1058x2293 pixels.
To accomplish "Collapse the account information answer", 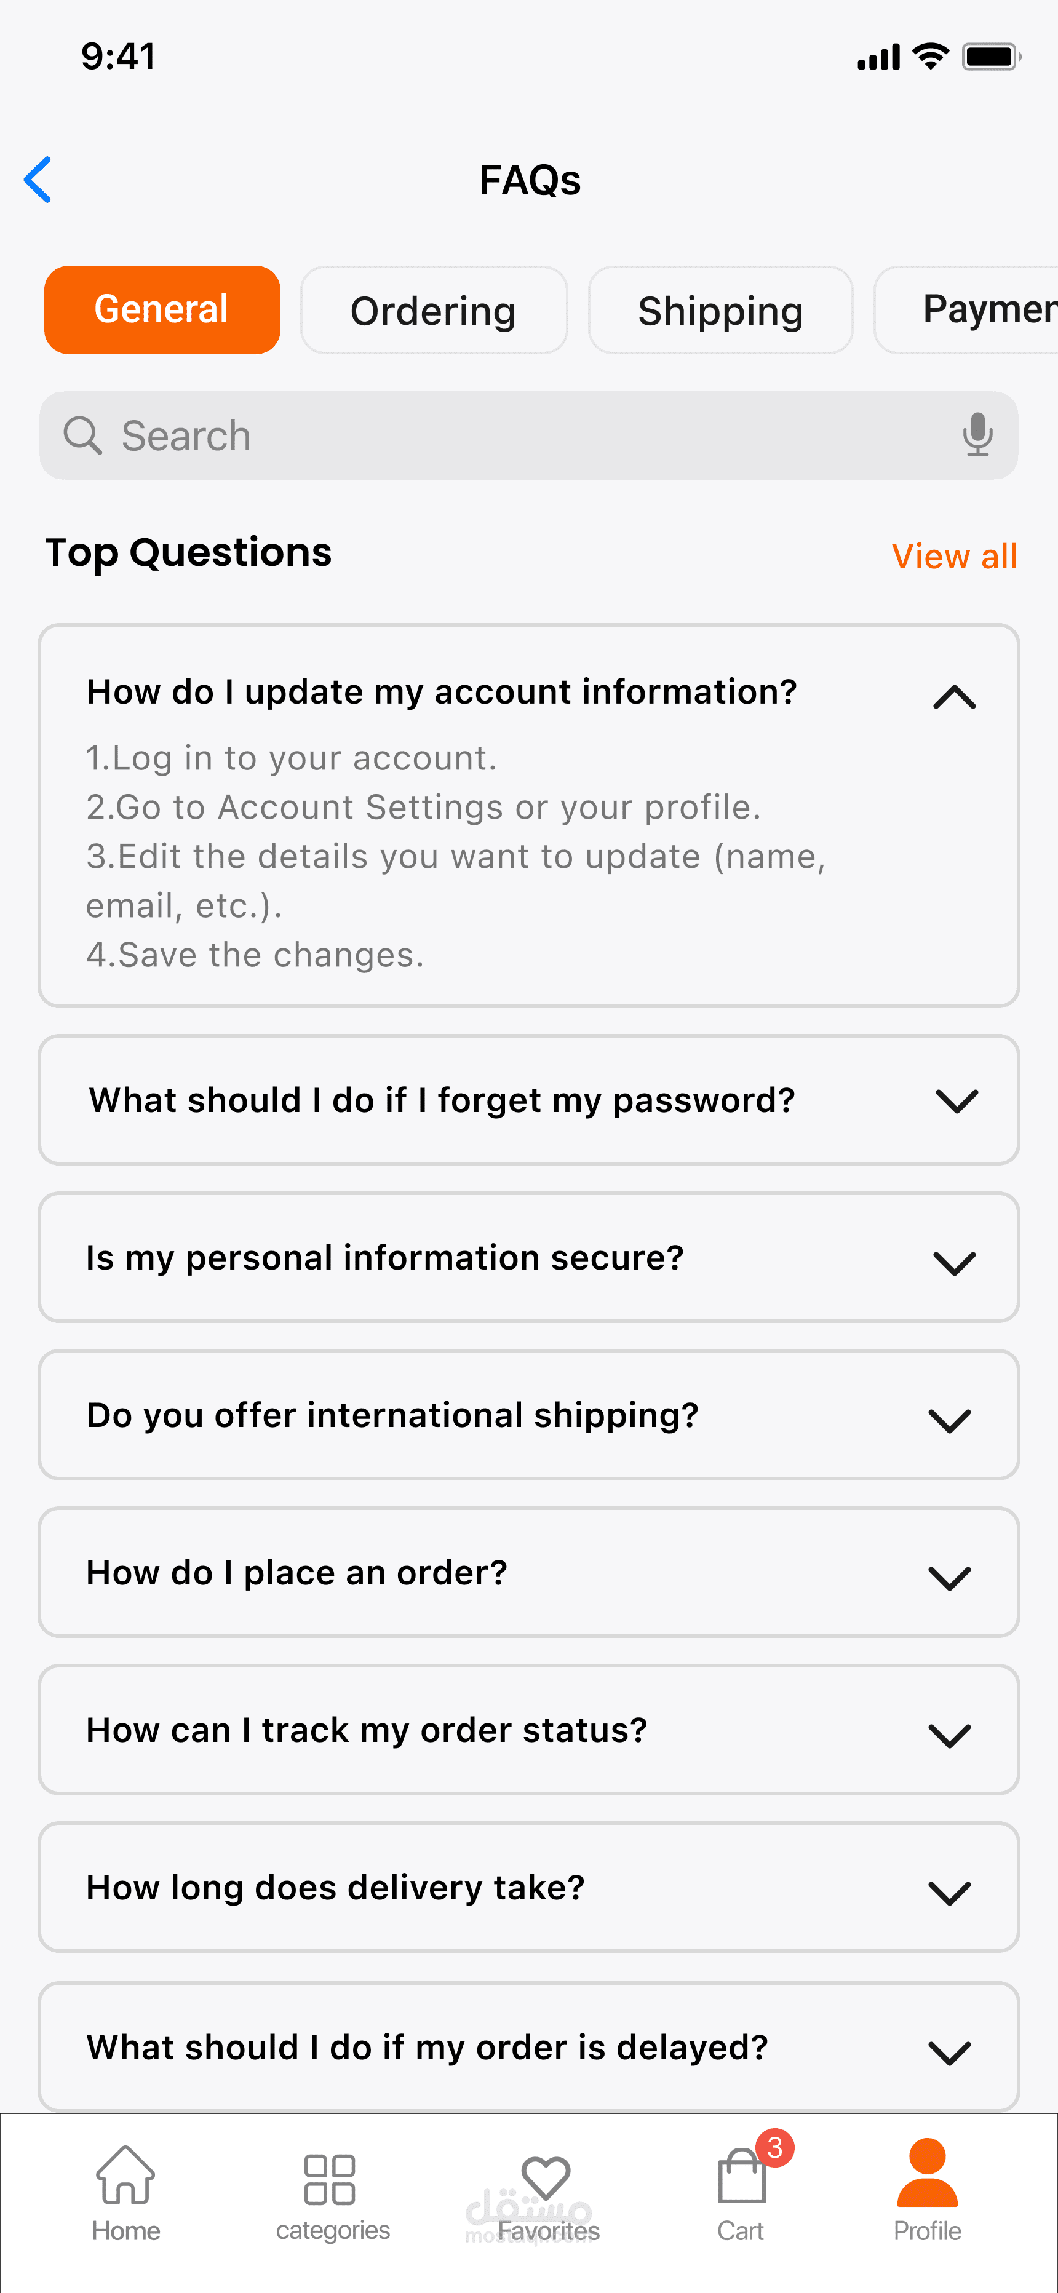I will point(954,697).
